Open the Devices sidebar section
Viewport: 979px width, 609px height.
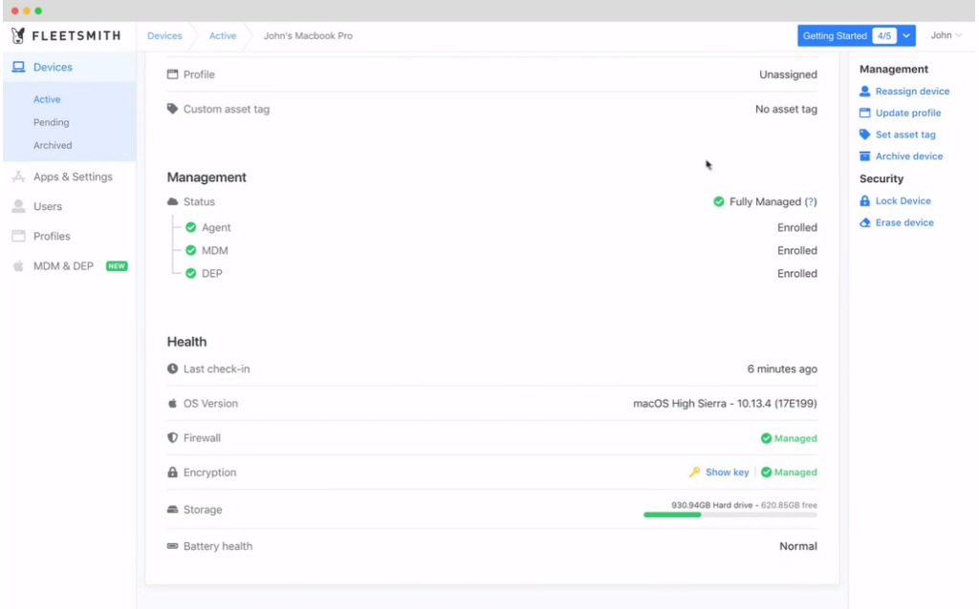[x=69, y=67]
